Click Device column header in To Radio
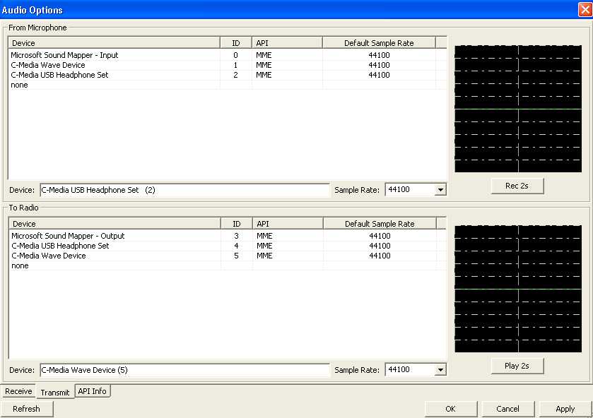593x418 pixels. [x=115, y=224]
